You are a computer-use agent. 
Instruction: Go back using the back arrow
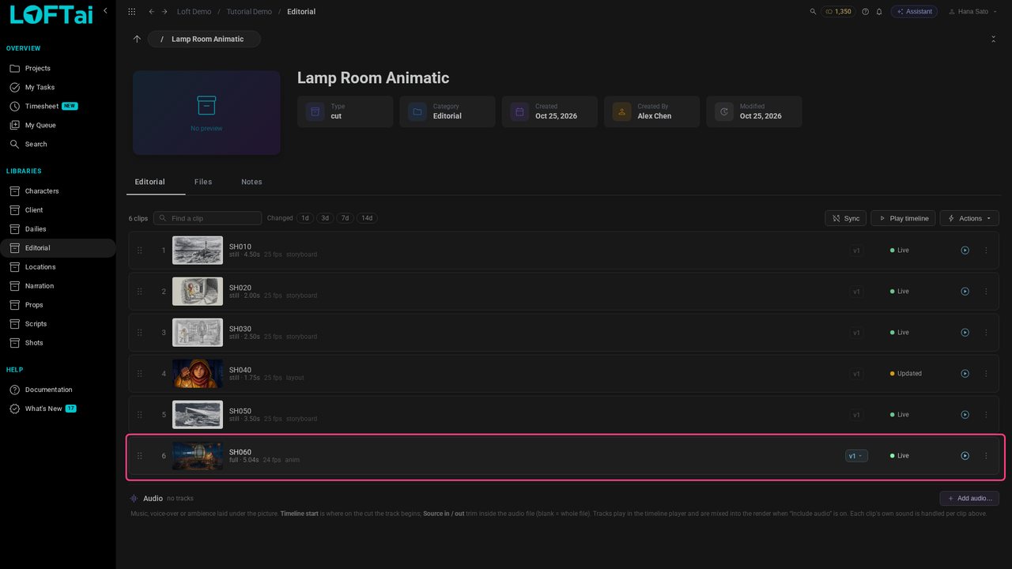pyautogui.click(x=152, y=12)
